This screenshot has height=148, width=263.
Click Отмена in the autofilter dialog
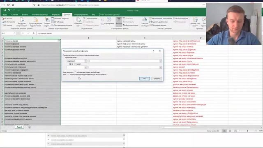(157, 79)
